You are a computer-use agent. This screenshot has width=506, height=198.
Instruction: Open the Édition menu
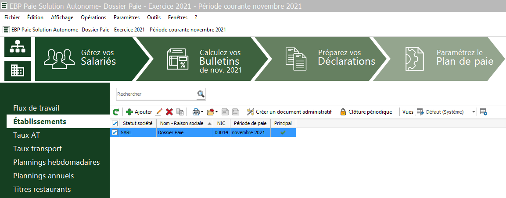click(x=35, y=17)
